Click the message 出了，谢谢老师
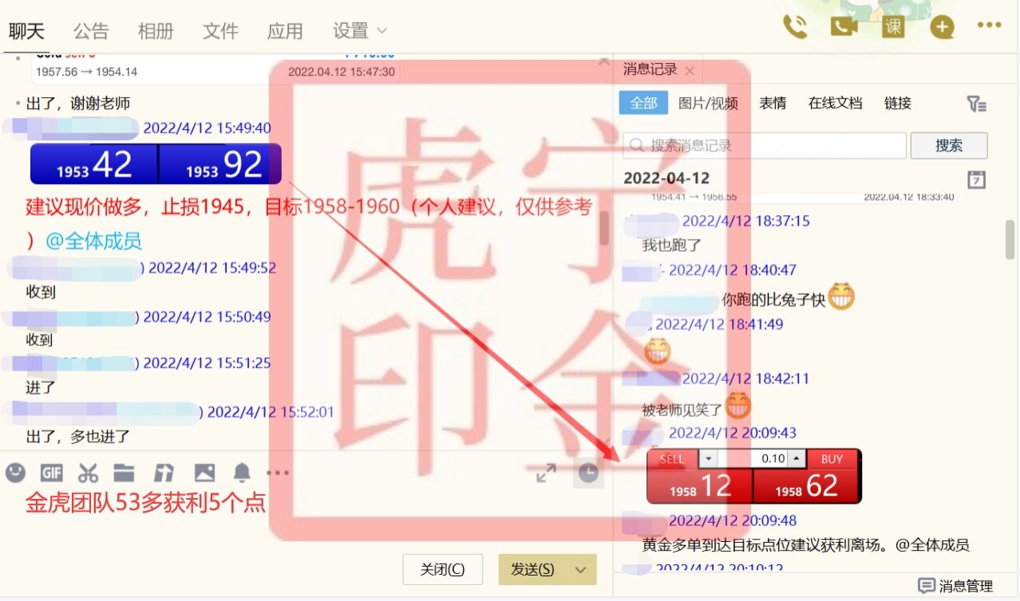This screenshot has height=601, width=1020. pyautogui.click(x=78, y=104)
